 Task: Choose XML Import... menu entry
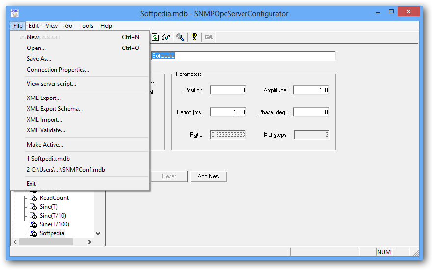tap(80, 120)
